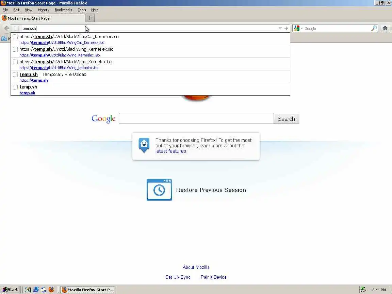Screen dimensions: 392x294
Task: Click Restore Previous Session label
Action: click(211, 190)
